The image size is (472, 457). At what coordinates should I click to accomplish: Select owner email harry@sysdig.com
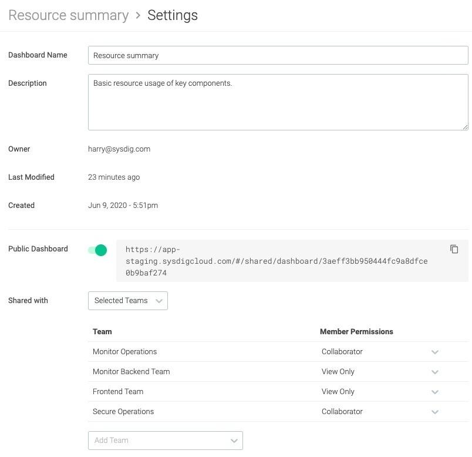click(x=119, y=149)
